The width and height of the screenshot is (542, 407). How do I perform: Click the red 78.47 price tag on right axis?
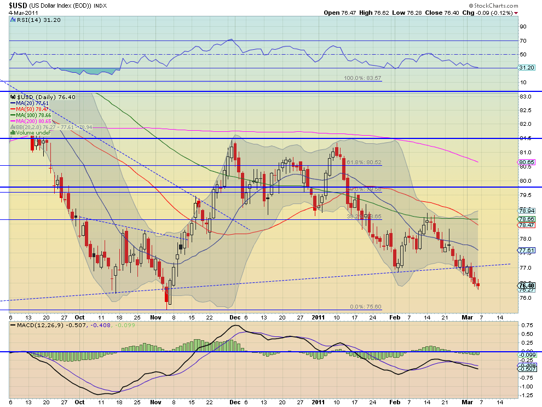pyautogui.click(x=527, y=225)
